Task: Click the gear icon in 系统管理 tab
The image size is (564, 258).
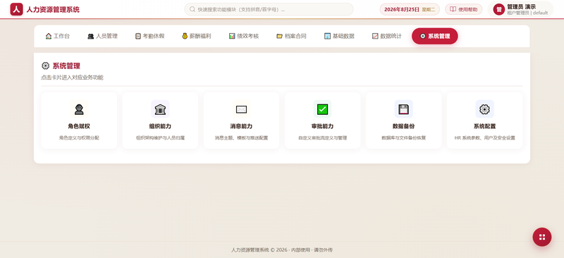Action: 422,36
